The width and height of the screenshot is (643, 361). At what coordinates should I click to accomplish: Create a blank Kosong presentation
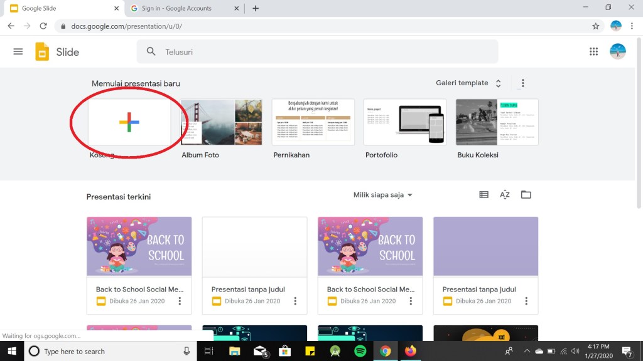[129, 122]
